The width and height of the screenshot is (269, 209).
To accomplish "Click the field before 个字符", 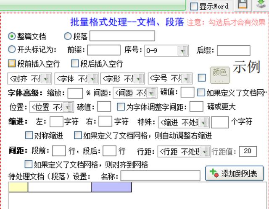I will (x=220, y=122).
